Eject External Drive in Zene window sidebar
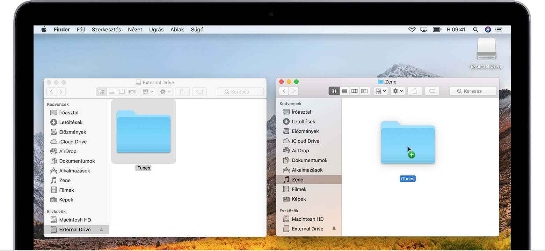545x251 pixels. pyautogui.click(x=334, y=229)
